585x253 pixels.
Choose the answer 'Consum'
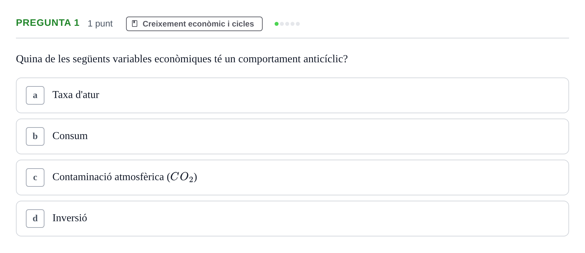70,136
